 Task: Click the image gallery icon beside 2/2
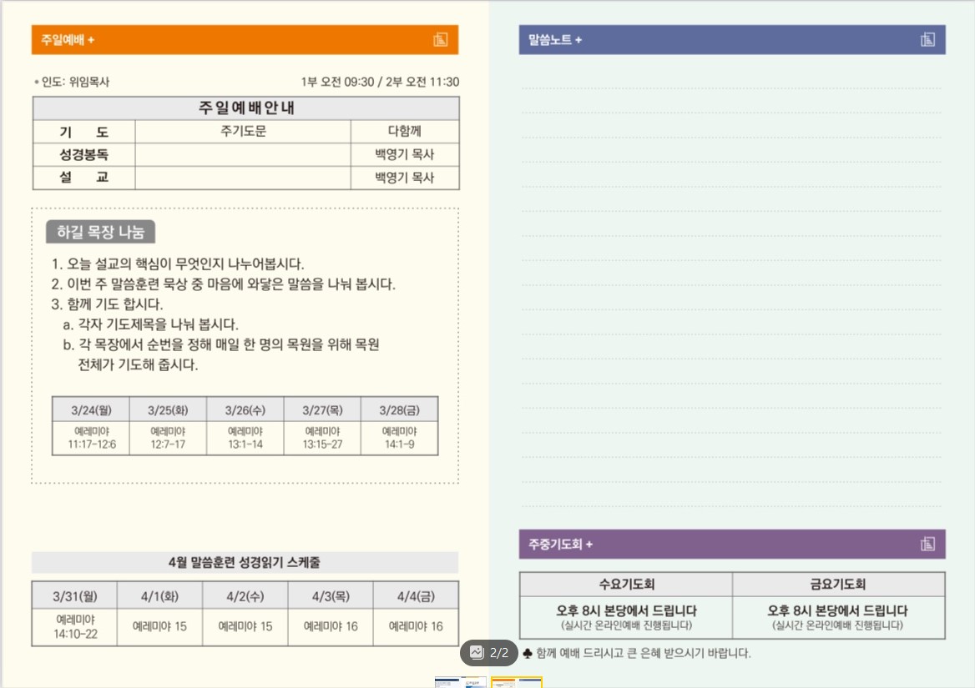[x=477, y=653]
